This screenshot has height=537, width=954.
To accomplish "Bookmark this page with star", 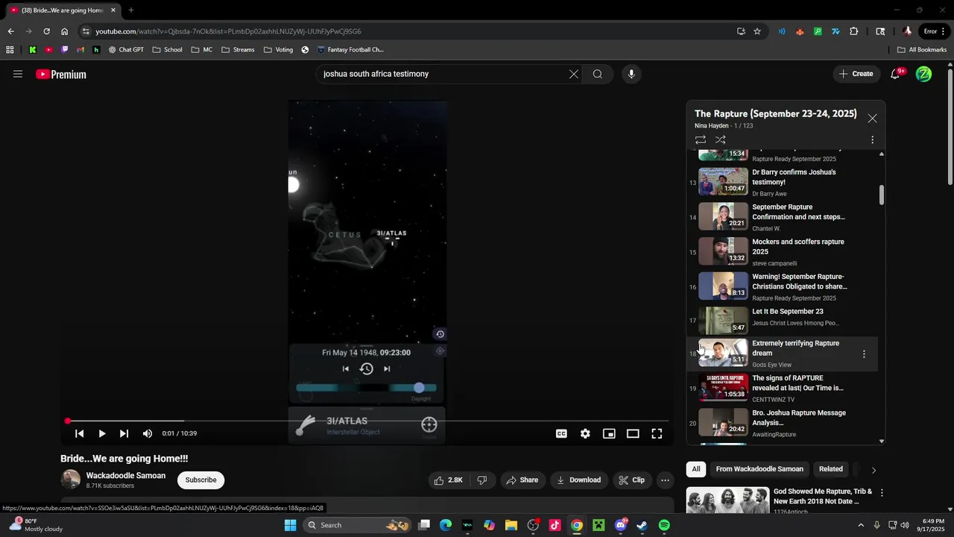I will (x=757, y=31).
